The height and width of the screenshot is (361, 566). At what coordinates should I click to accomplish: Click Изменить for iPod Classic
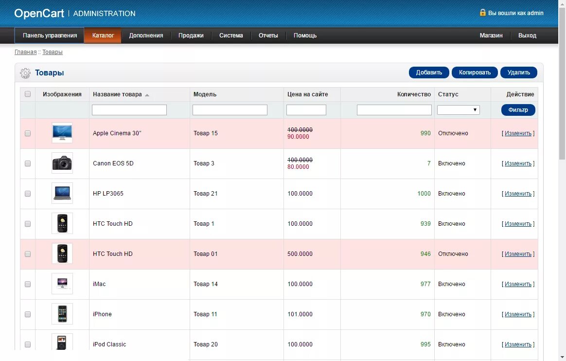tap(518, 344)
